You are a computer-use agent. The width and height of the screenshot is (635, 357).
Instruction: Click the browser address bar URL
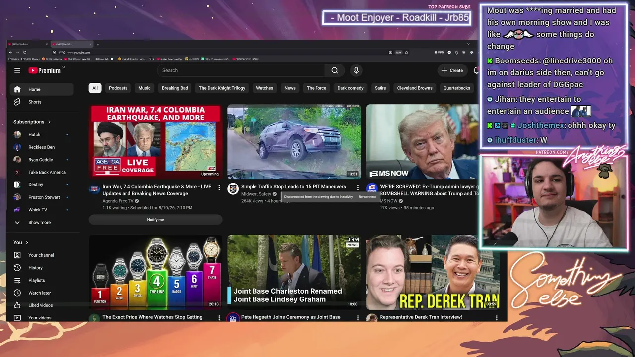click(x=79, y=52)
